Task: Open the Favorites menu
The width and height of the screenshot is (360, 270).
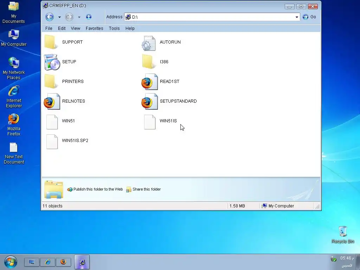Action: [x=94, y=28]
